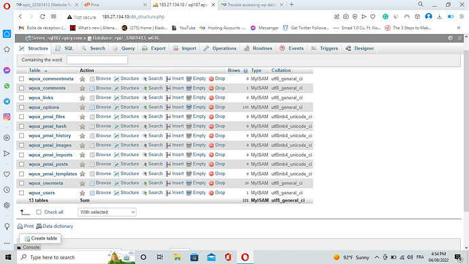Click the Opera sidebar home icon
Screen dimensions: 469x264
coord(7,34)
